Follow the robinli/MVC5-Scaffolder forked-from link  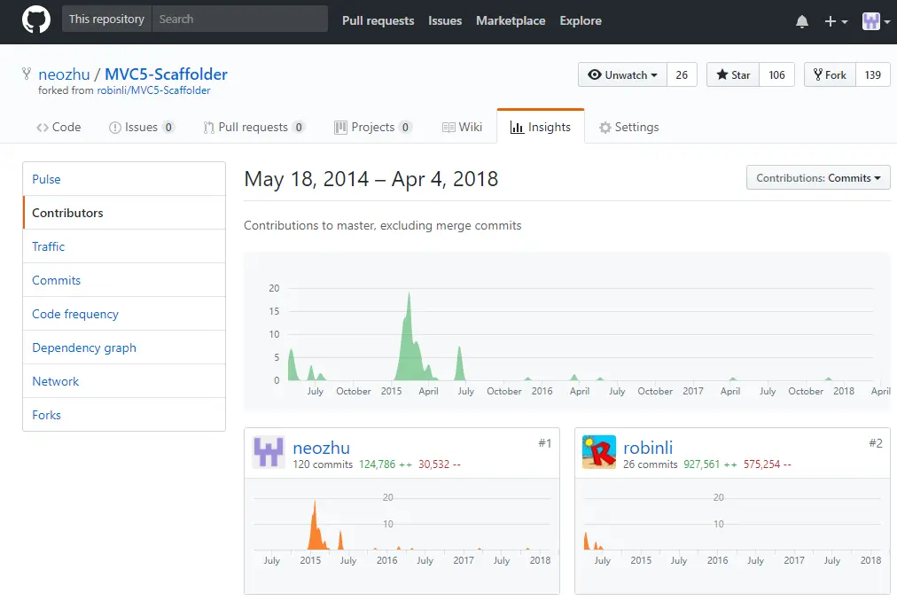pos(153,90)
